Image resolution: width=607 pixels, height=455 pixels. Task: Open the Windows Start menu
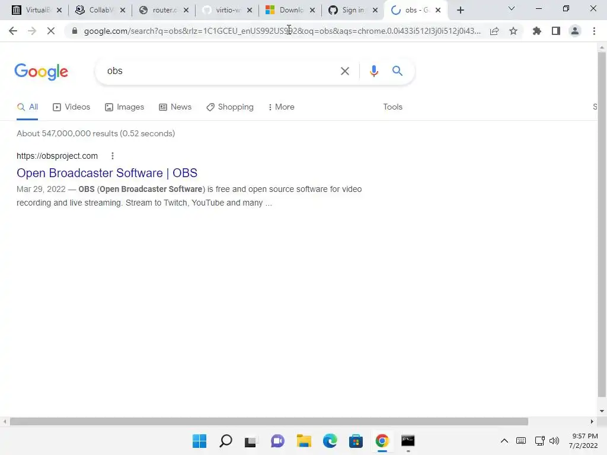[199, 441]
